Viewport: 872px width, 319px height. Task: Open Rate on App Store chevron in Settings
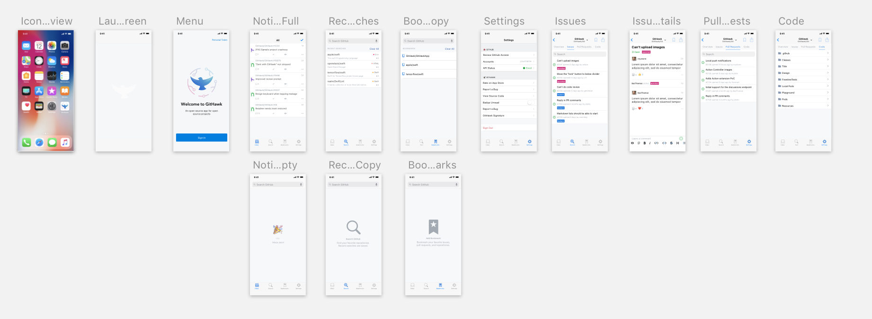(x=534, y=83)
